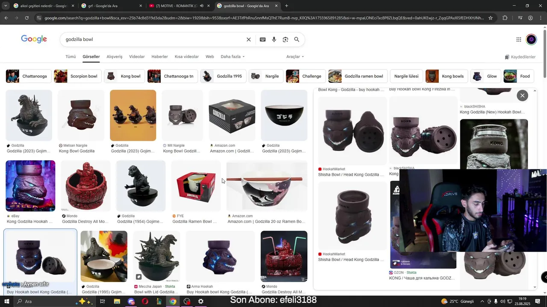Select the Godzilla 1995 suggestion chip
This screenshot has width=547, height=307.
[x=224, y=76]
